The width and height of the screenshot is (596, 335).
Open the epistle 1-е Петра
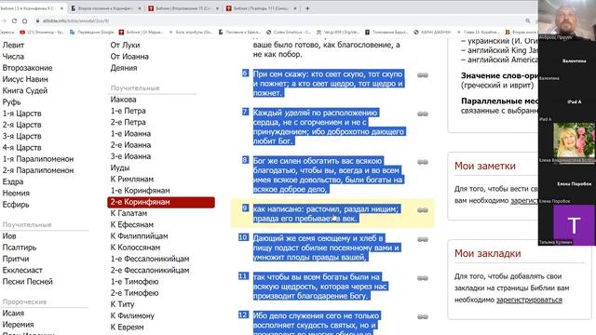click(x=129, y=111)
